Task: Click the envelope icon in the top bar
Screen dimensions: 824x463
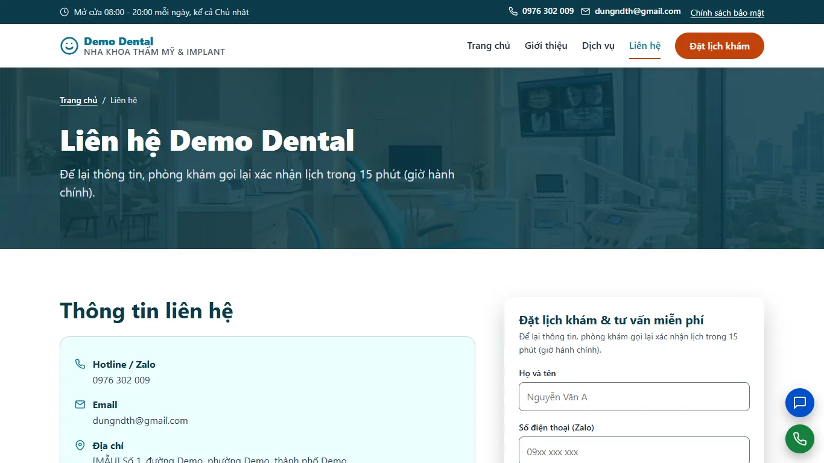Action: click(586, 11)
